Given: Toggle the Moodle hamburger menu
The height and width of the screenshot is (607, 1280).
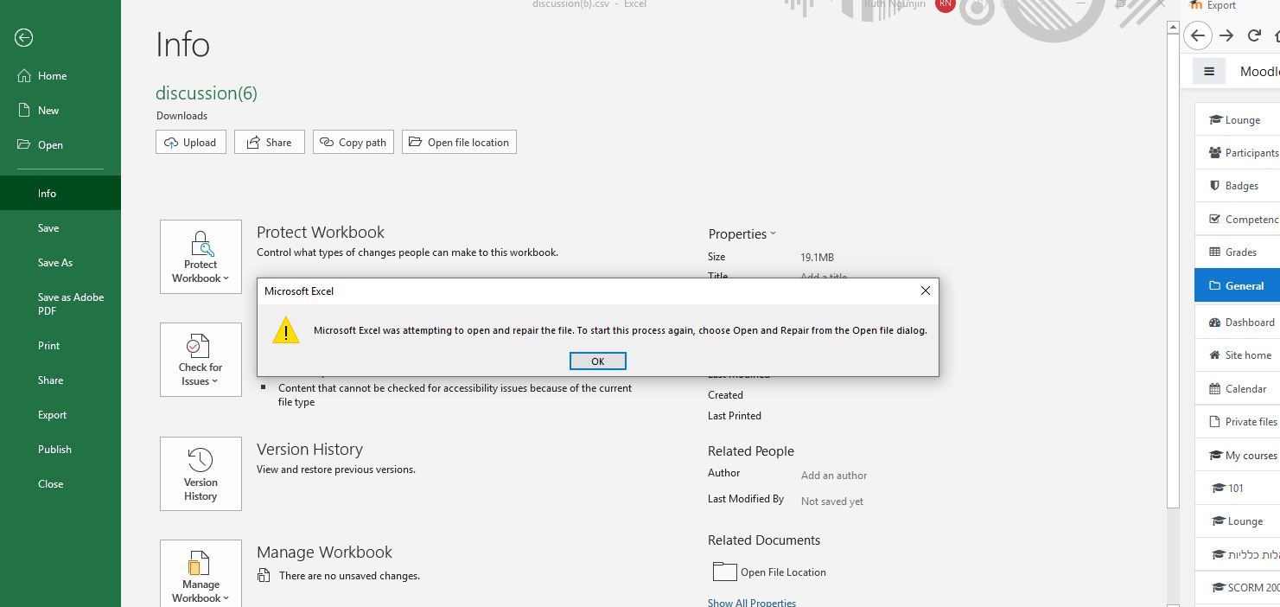Looking at the screenshot, I should (x=1209, y=71).
